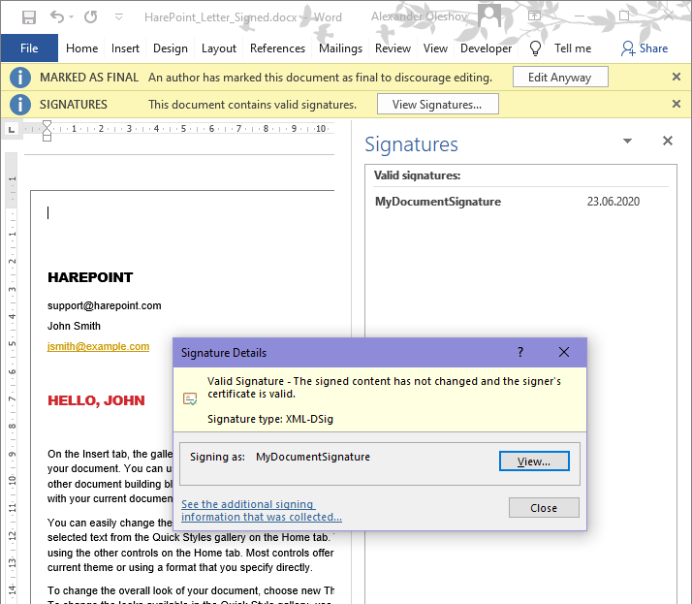Click the Signatures bar info icon
Viewport: 692px width, 604px height.
tap(19, 105)
